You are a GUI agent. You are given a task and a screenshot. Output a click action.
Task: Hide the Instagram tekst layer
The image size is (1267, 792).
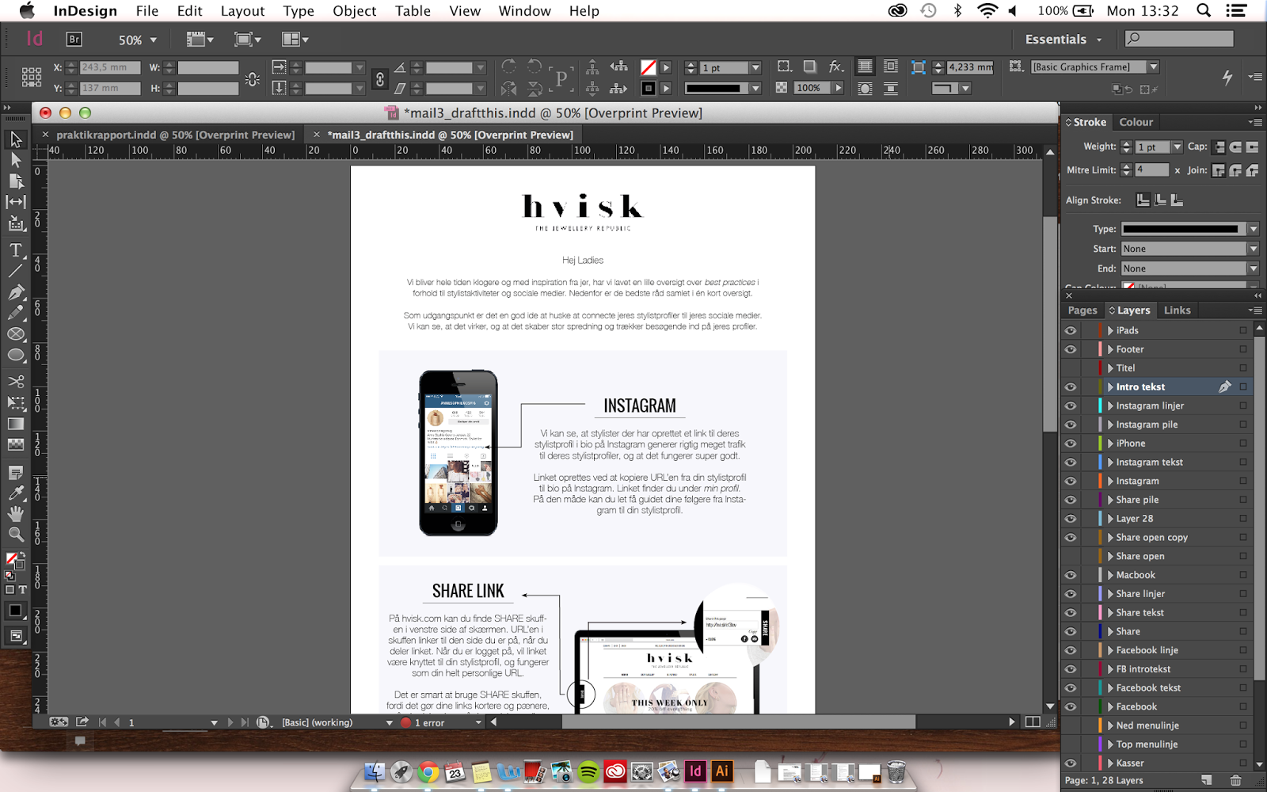1071,463
